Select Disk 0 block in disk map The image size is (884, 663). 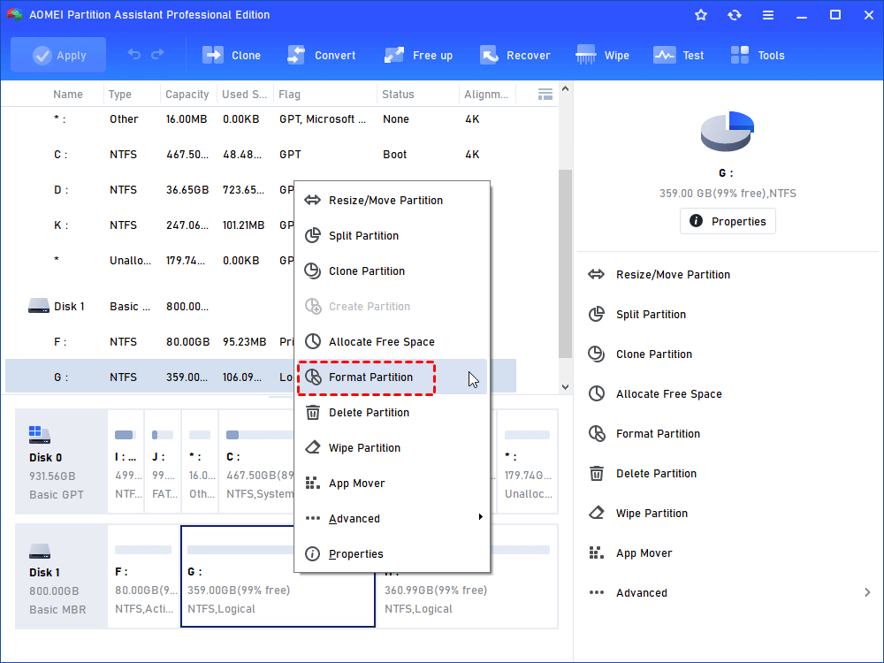(x=61, y=461)
